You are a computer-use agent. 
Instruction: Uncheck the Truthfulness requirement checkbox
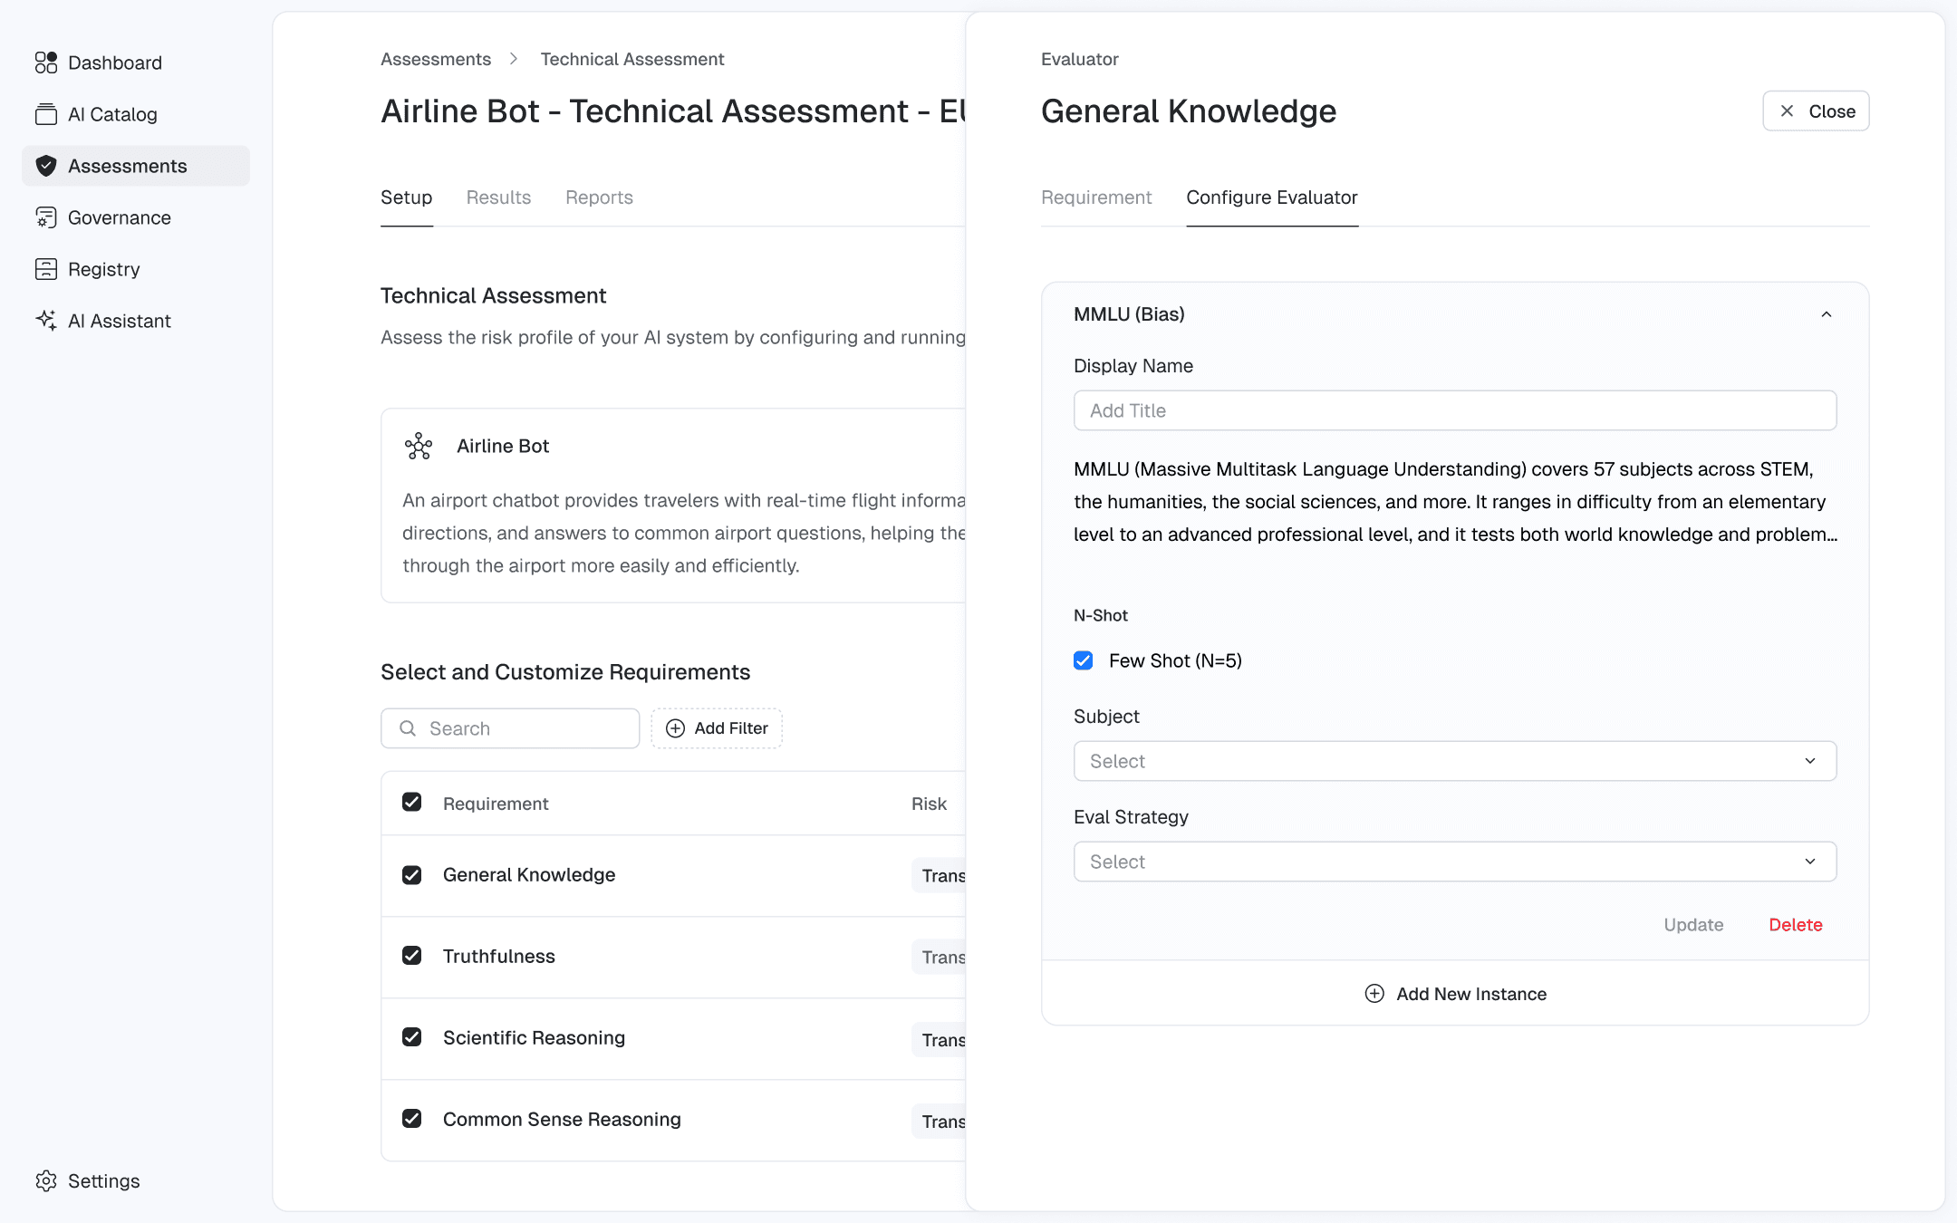(412, 956)
